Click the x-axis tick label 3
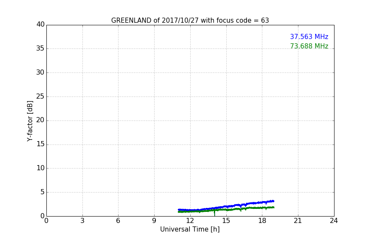 82,221
